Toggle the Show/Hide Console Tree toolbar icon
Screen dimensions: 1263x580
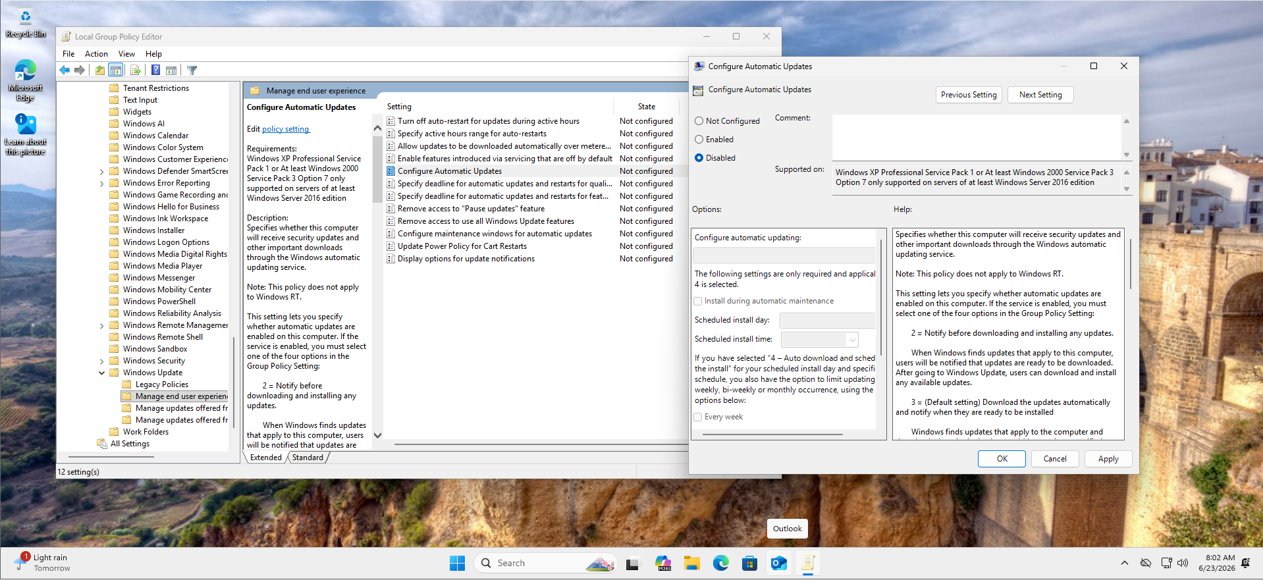coord(116,70)
